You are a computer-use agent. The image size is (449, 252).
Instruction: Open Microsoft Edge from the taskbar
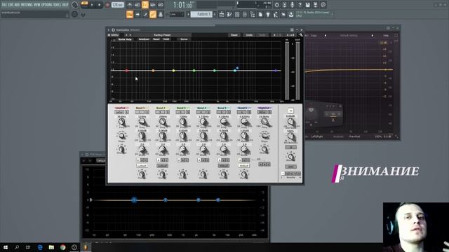coord(40,247)
